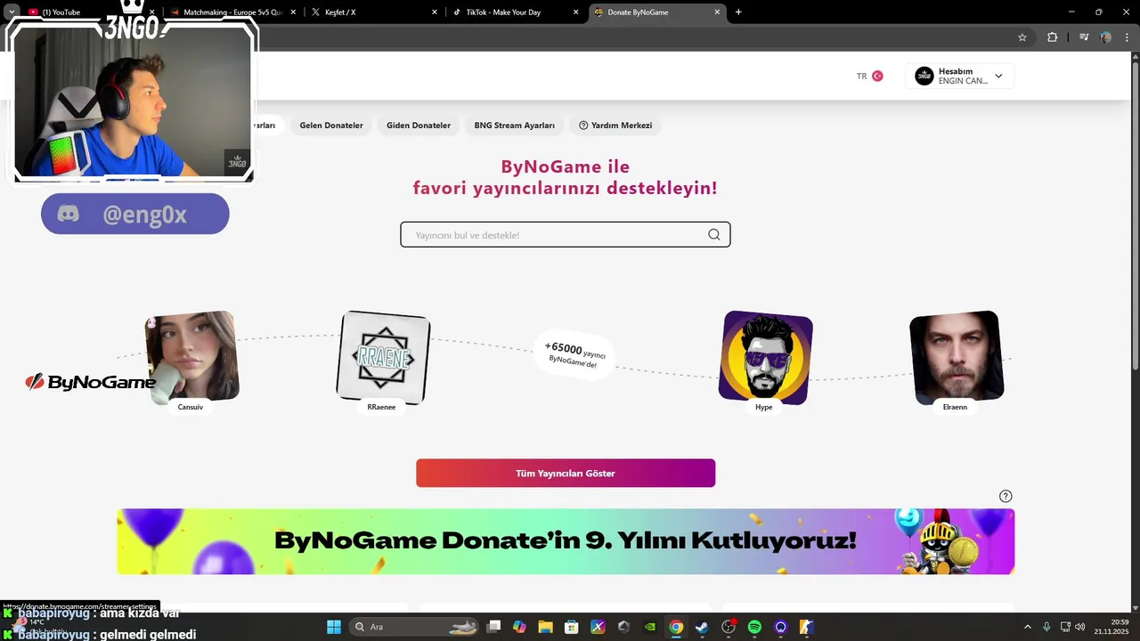Open the 9. Yılını Kutluyoruz banner
The height and width of the screenshot is (641, 1140).
[x=566, y=541]
